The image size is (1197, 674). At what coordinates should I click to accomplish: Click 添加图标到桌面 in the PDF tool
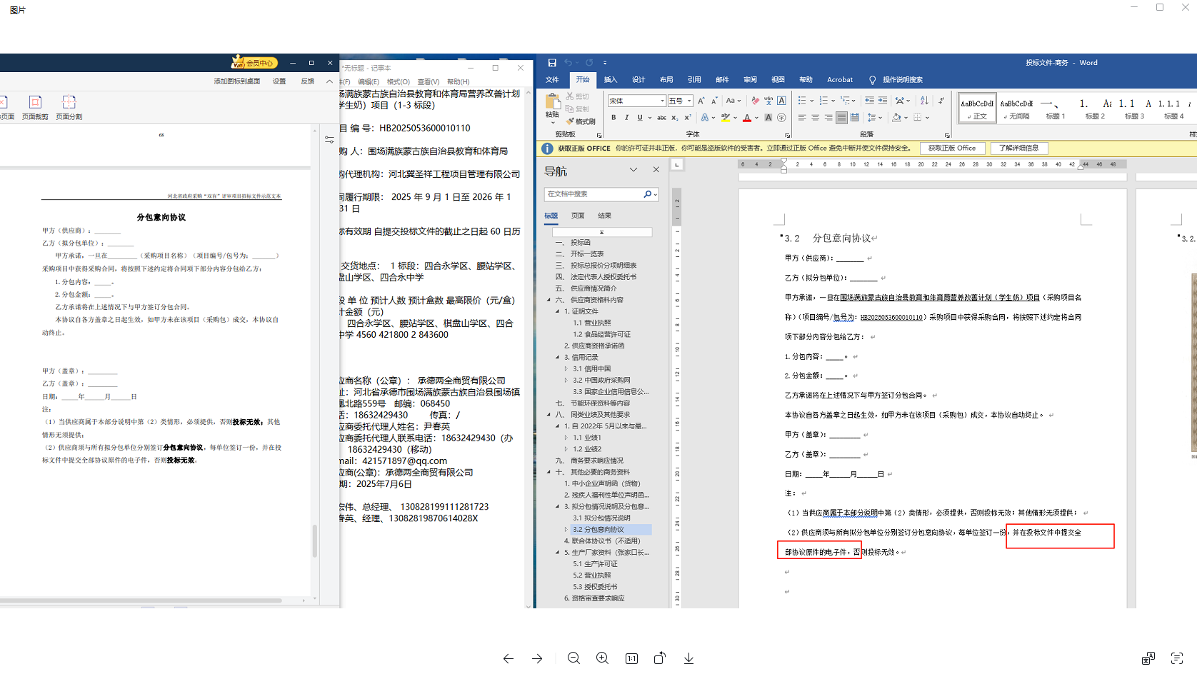coord(237,81)
